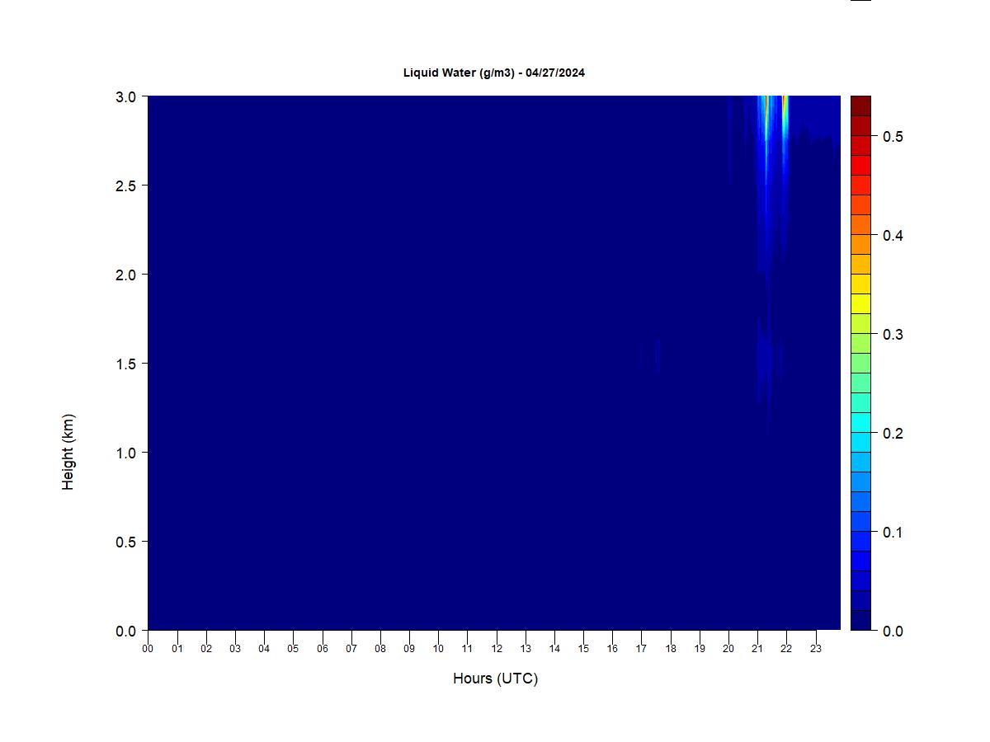Click hour label 23 on the time axis
990x742 pixels.
(816, 649)
